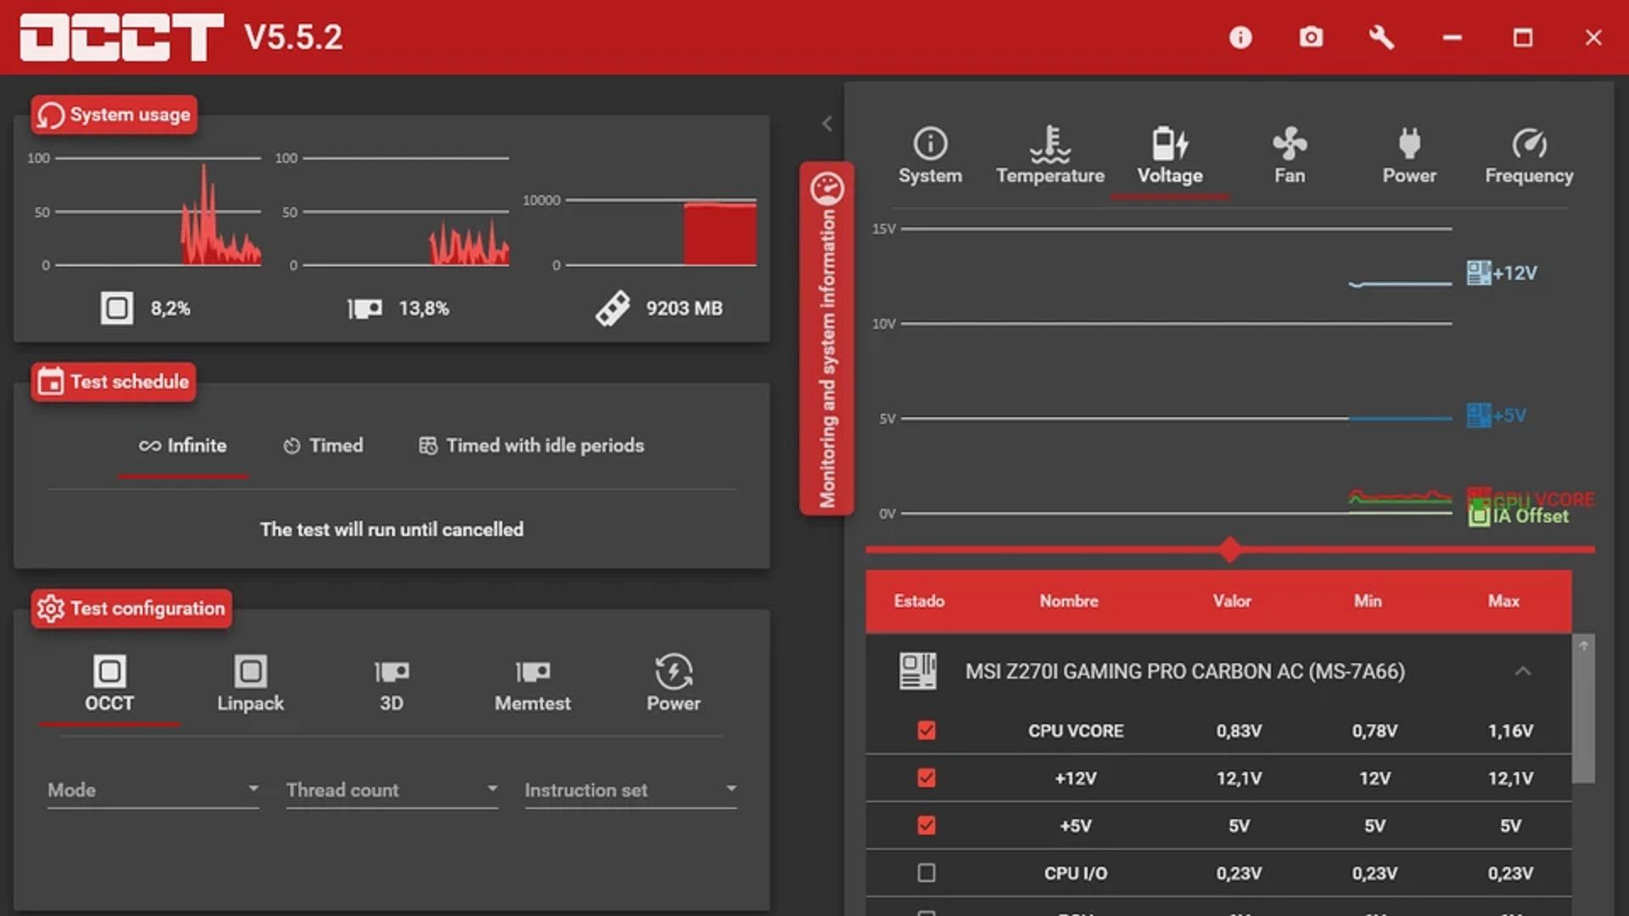The height and width of the screenshot is (916, 1629).
Task: Open the Mode dropdown
Action: coord(153,790)
